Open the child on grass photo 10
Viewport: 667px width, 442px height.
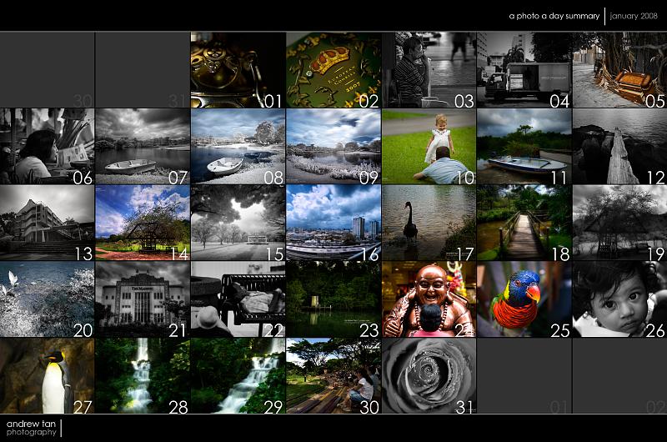point(429,147)
